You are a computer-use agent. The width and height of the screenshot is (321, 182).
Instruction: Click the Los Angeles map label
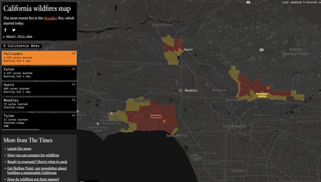tap(235, 126)
